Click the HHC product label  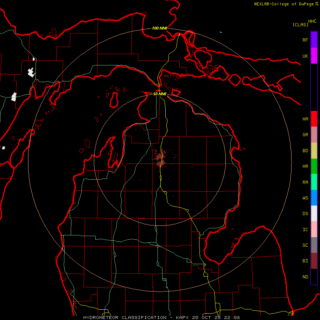pyautogui.click(x=312, y=21)
